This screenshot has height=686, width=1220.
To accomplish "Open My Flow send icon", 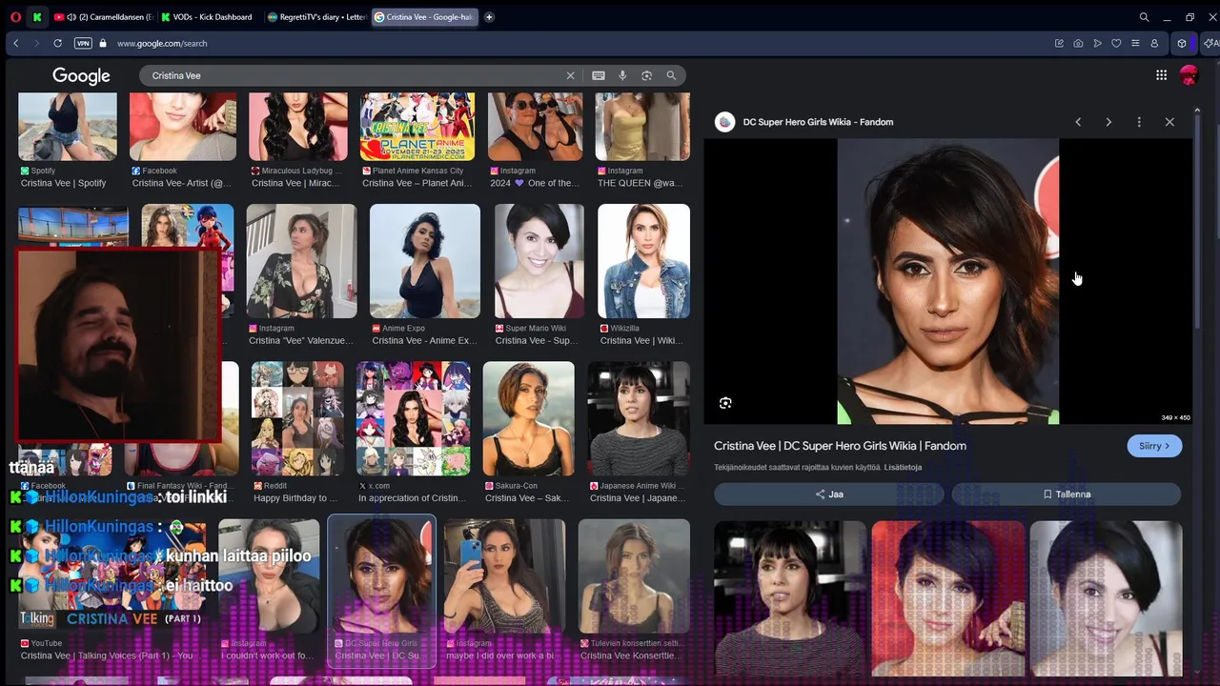I will pyautogui.click(x=1097, y=43).
